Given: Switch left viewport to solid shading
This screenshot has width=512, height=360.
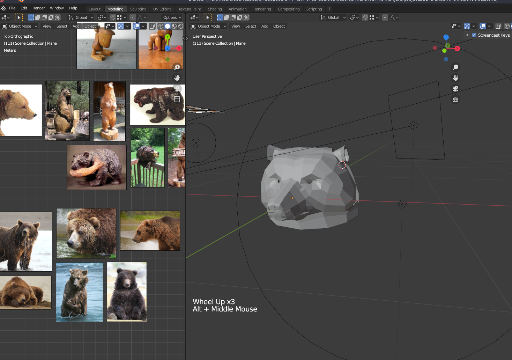Looking at the screenshot, I should tap(168, 26).
